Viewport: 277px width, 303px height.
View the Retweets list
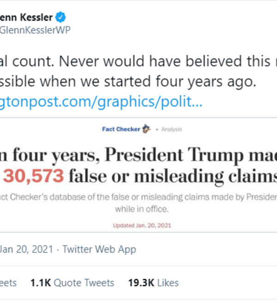(8, 283)
